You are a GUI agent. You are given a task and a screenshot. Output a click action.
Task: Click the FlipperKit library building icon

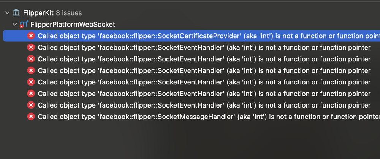click(x=16, y=13)
